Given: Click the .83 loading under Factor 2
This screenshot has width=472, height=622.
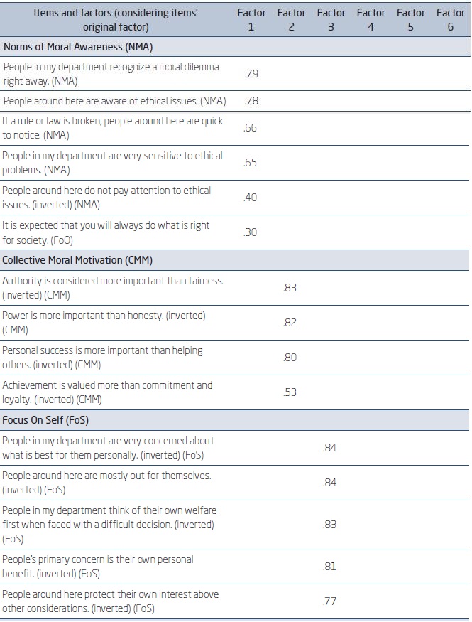Looking at the screenshot, I should click(290, 288).
